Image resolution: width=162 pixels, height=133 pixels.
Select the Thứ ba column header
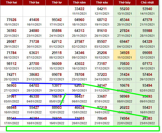[34, 3]
